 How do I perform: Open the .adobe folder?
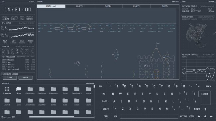[88, 89]
